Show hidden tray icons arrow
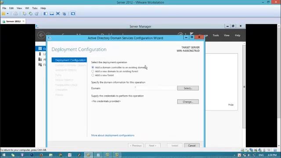 [234, 155]
